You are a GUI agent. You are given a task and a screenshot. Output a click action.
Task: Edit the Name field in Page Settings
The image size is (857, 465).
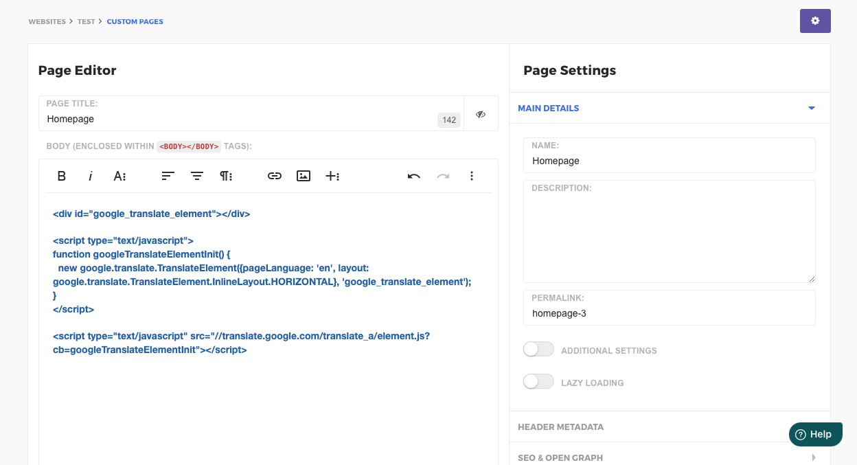670,155
